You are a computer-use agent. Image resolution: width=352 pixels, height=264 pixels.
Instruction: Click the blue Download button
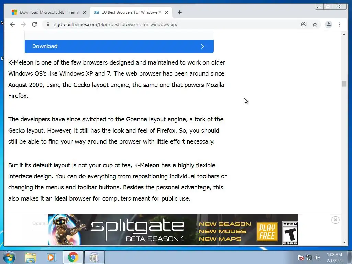(119, 46)
